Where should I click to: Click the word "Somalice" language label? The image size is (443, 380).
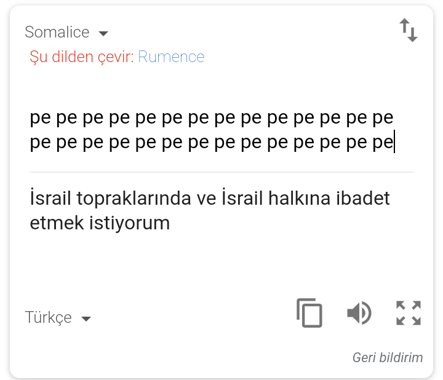[x=57, y=32]
